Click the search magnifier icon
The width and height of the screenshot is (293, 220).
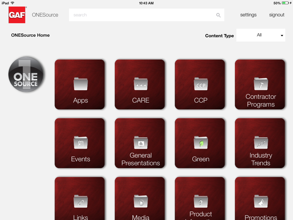[218, 15]
